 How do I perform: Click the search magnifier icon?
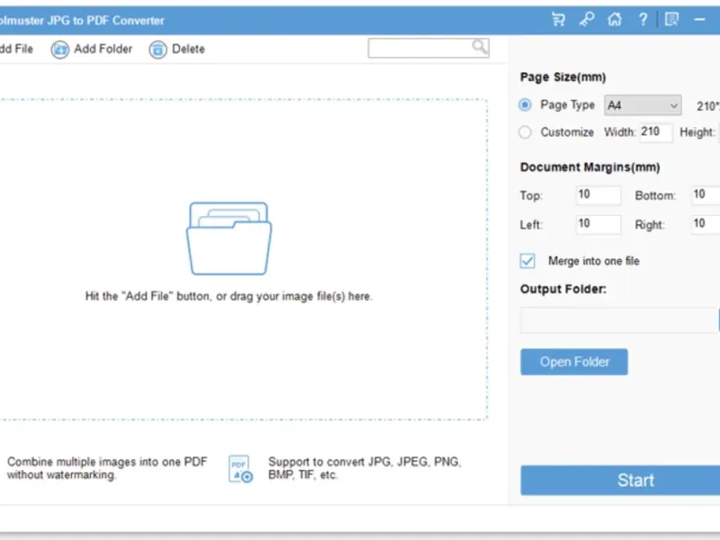pos(480,47)
